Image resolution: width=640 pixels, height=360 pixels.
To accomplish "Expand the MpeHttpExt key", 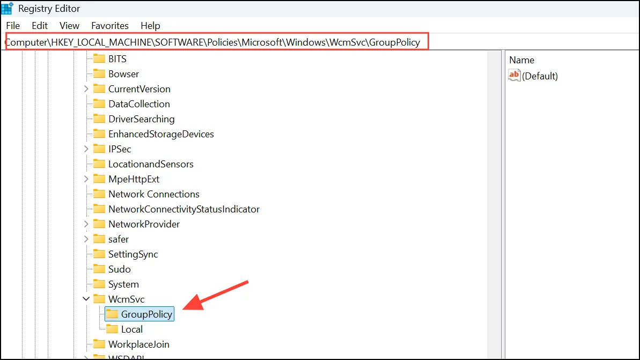I will [x=86, y=179].
